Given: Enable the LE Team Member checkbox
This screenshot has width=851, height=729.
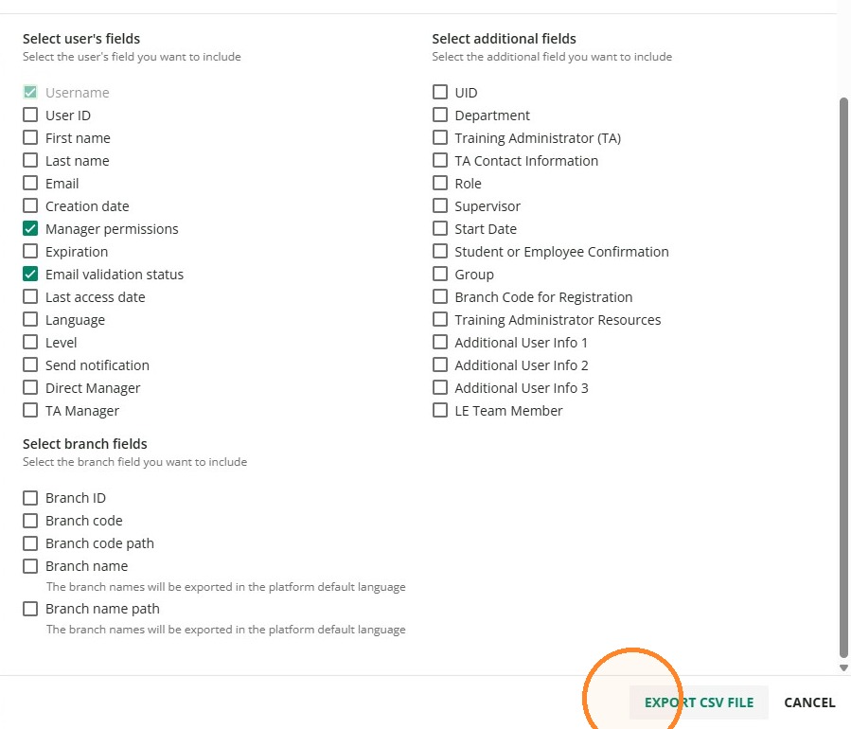Looking at the screenshot, I should [x=440, y=410].
